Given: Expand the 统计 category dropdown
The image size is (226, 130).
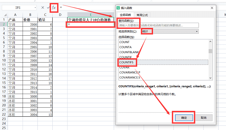Looking at the screenshot, I should pos(197,31).
